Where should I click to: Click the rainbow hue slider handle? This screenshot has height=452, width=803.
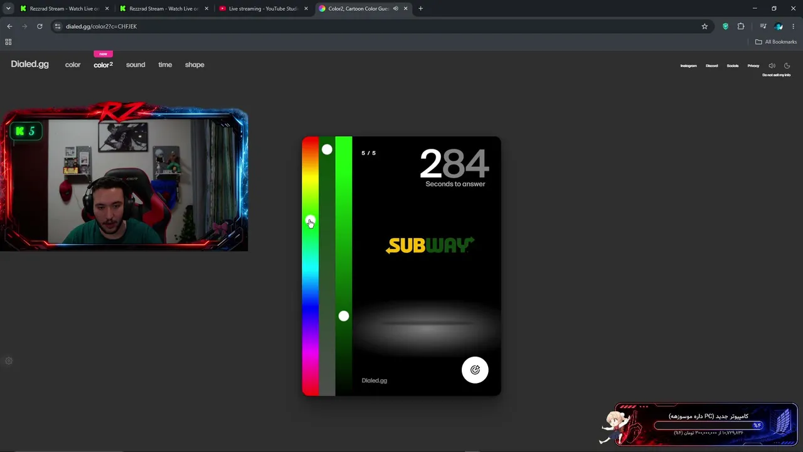click(310, 221)
